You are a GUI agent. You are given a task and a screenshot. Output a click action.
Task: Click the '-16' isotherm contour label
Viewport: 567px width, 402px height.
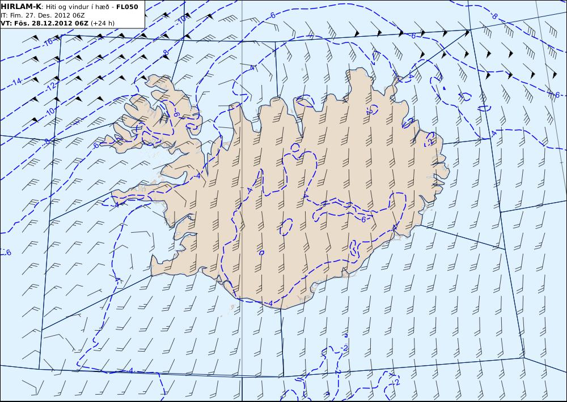pos(48,42)
